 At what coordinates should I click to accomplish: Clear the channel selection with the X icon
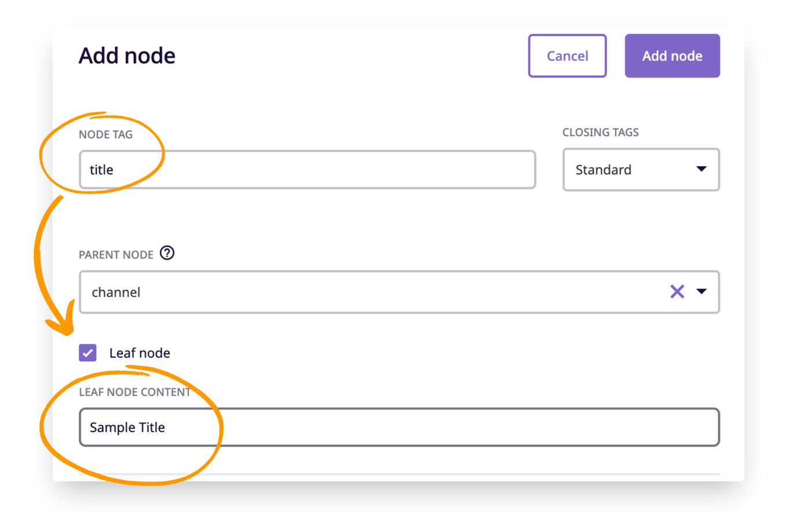point(677,292)
